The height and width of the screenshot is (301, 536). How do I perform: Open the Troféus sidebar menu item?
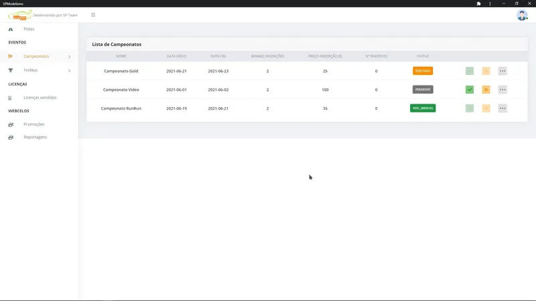31,70
